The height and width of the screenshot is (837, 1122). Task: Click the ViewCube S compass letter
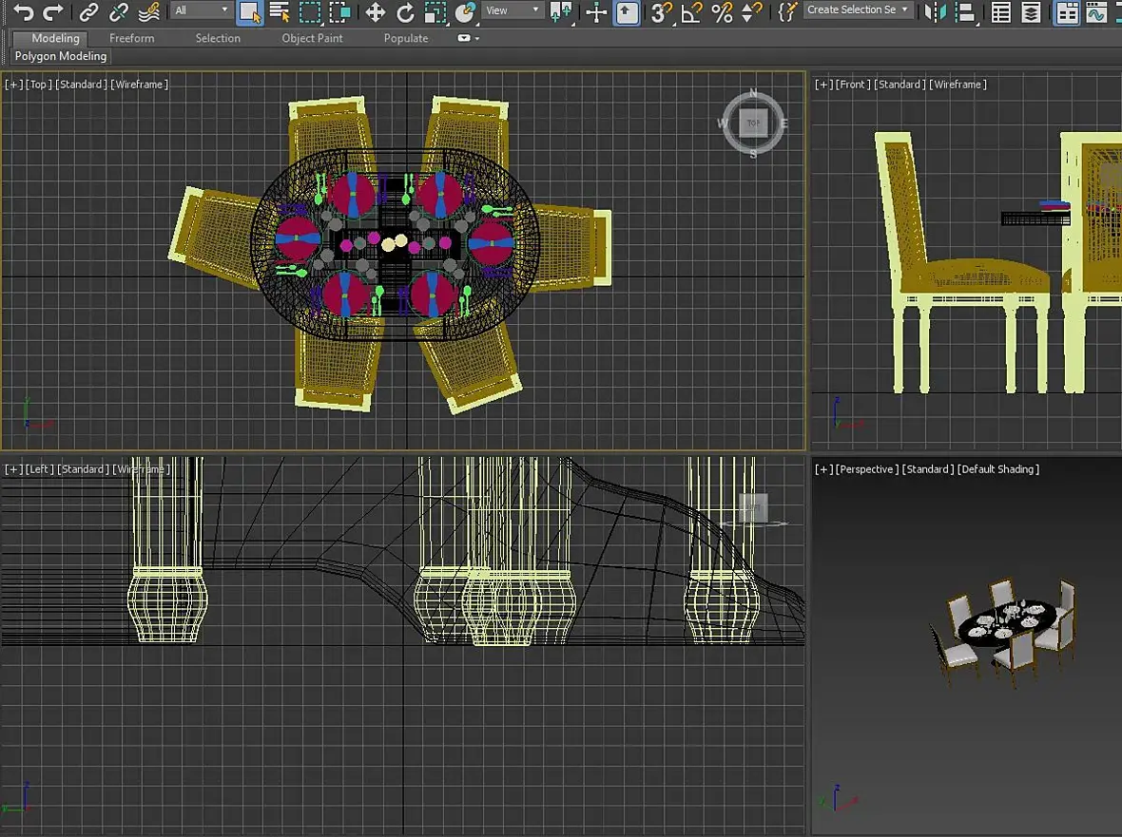753,154
